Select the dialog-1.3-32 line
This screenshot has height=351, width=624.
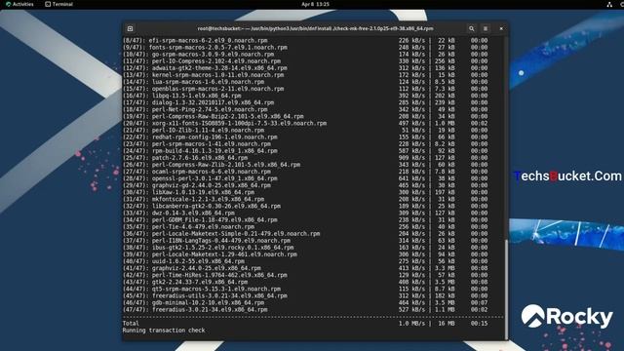coord(305,102)
